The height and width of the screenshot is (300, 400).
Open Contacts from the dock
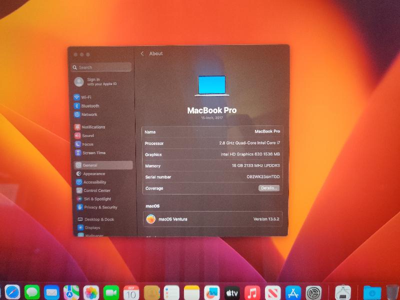pyautogui.click(x=152, y=292)
